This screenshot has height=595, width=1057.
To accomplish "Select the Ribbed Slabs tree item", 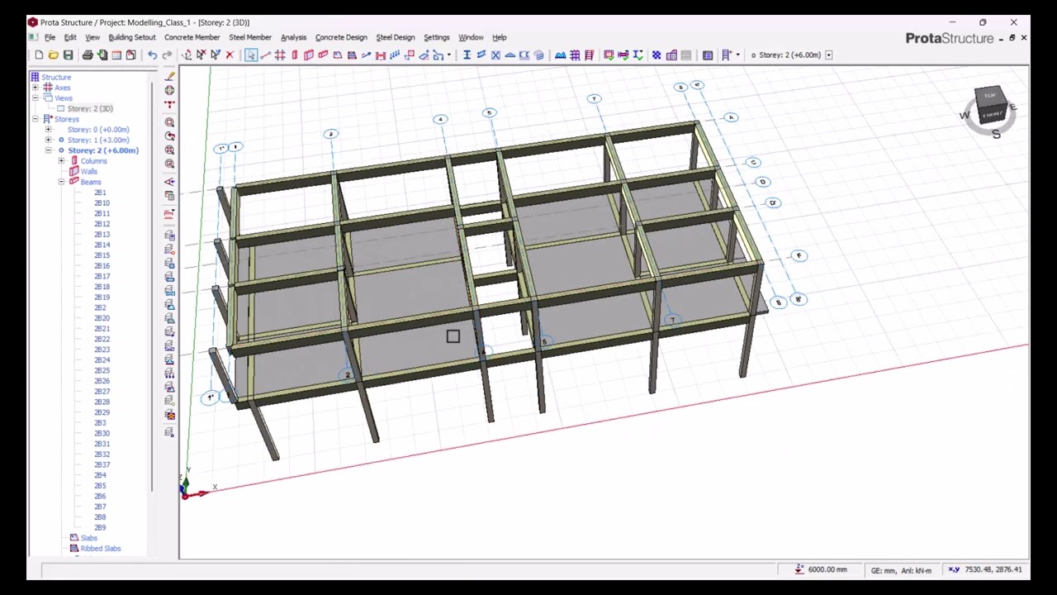I will 101,549.
